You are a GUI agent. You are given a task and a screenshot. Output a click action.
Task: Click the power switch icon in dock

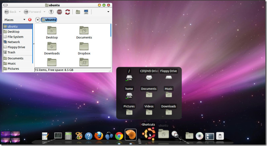pyautogui.click(x=220, y=136)
